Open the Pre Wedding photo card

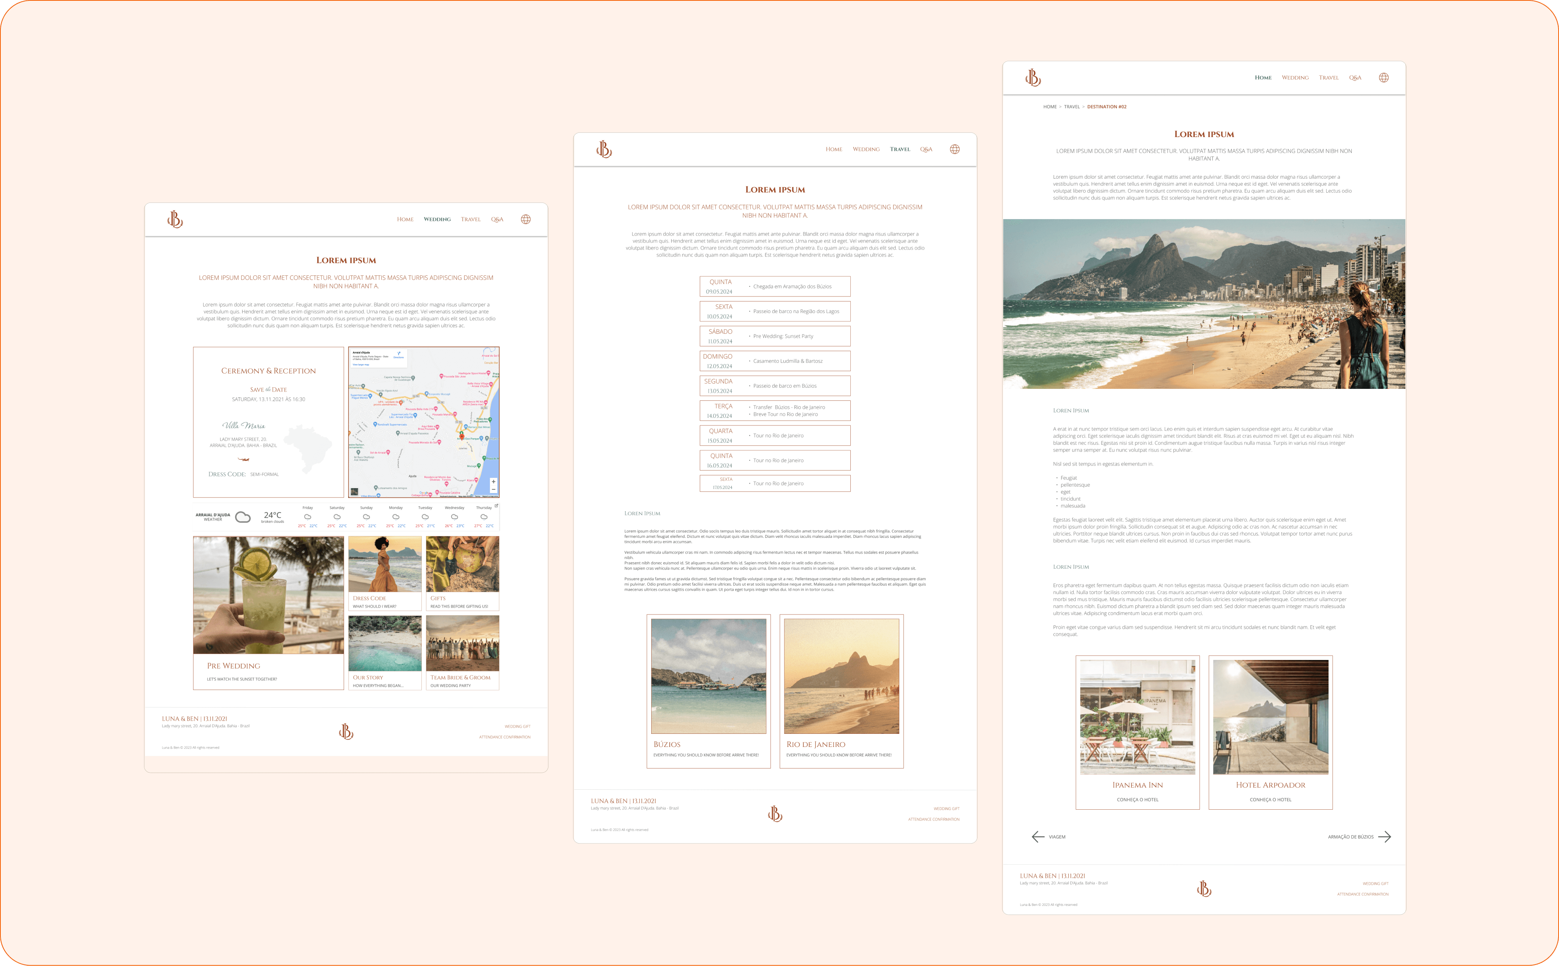coord(268,613)
